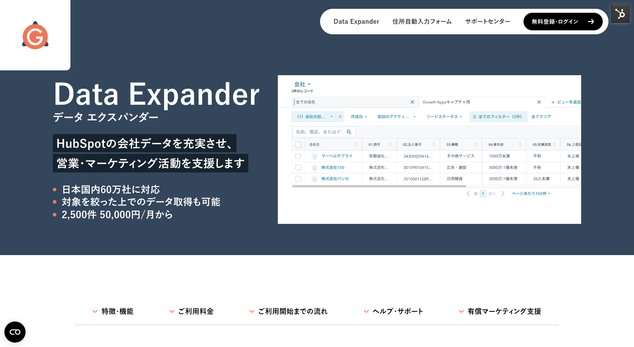Click the avatar icon beside 株式会社100
634x347 pixels.
coord(314,168)
